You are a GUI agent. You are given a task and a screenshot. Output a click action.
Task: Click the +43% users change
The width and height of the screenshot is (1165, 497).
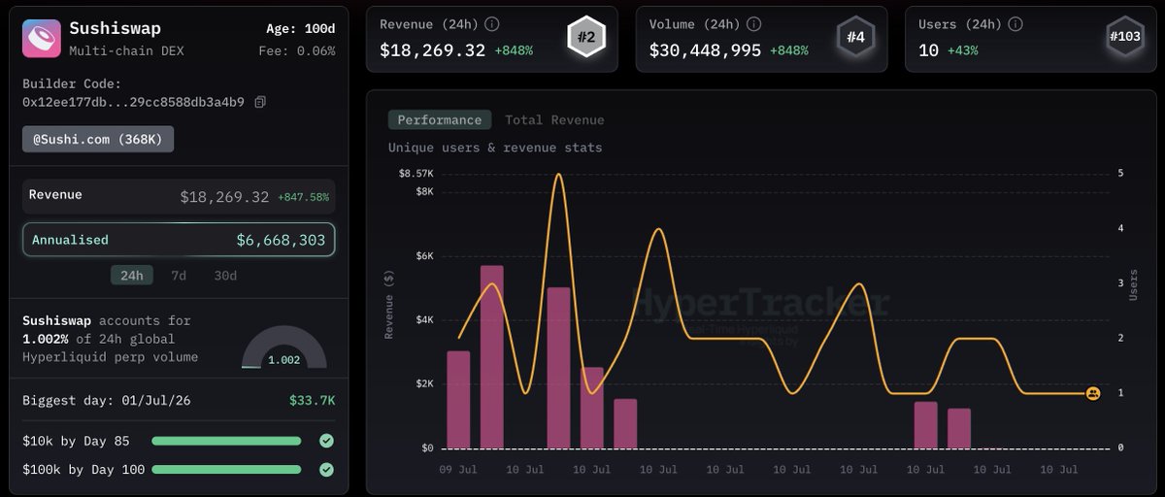[962, 50]
